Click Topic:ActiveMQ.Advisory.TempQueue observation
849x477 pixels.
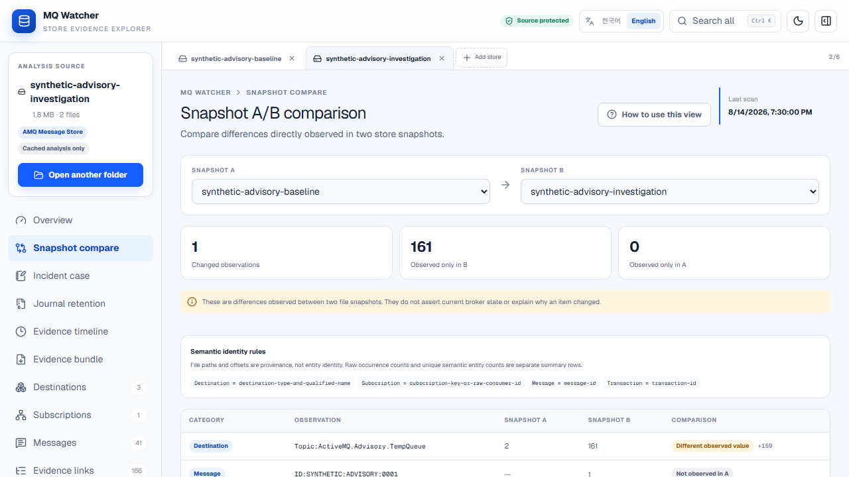tap(360, 447)
